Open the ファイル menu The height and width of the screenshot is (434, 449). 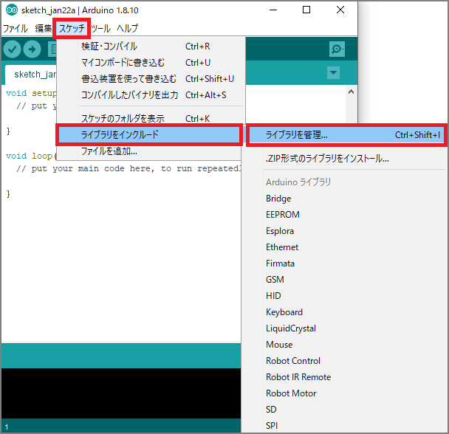pyautogui.click(x=16, y=28)
